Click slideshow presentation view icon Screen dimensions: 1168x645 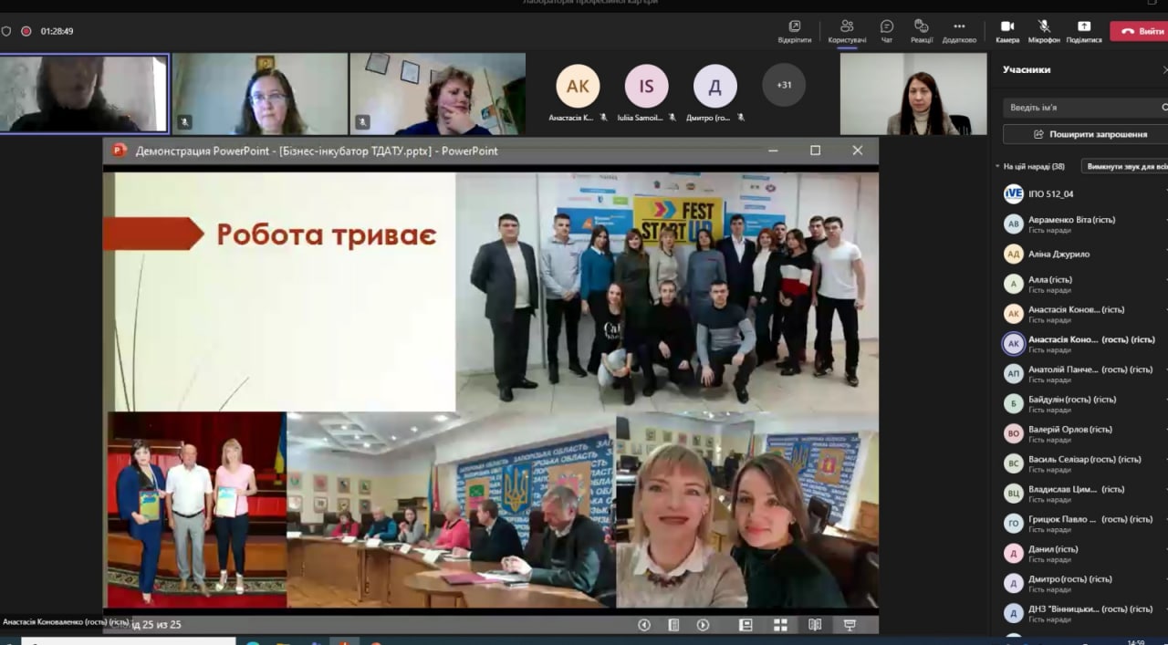[850, 625]
